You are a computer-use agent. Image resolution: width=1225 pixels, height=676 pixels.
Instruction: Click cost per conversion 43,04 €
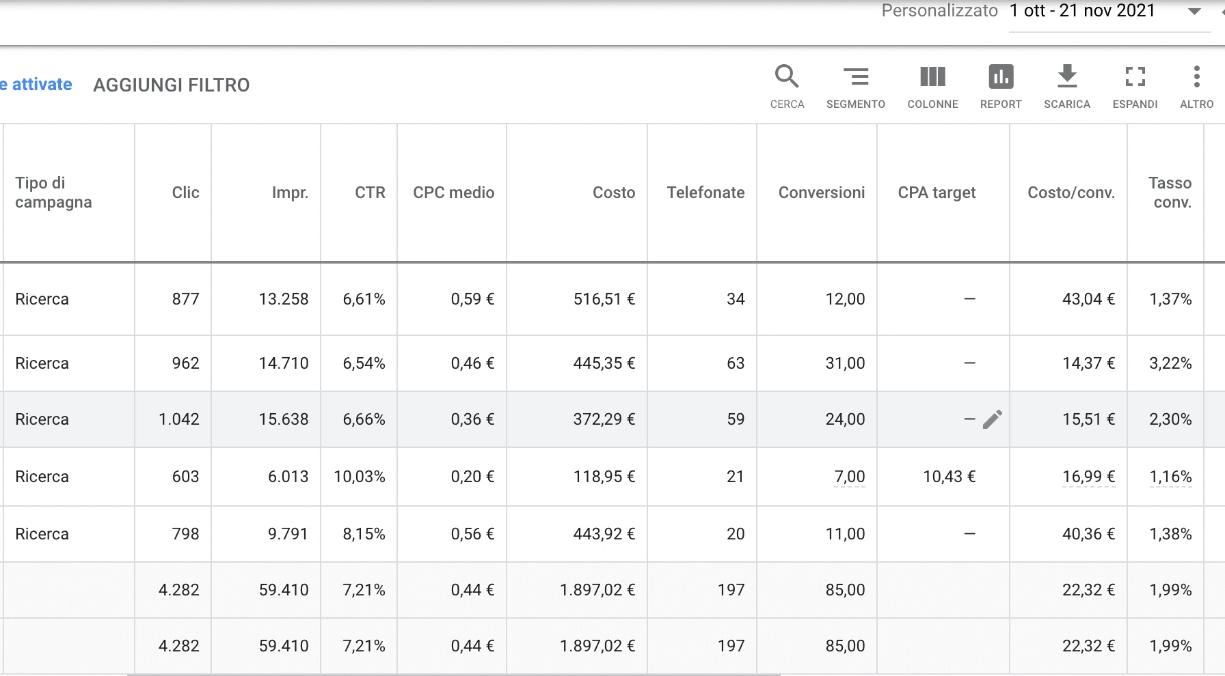[x=1089, y=299]
